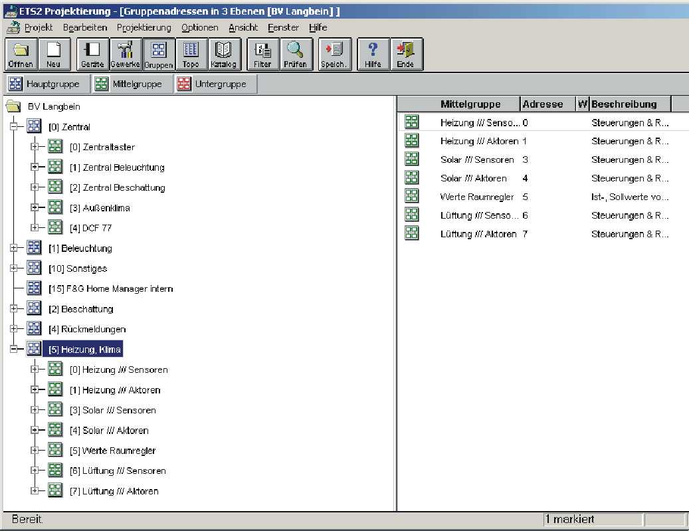The width and height of the screenshot is (689, 531).
Task: Click the Öffnen folder toolbar icon
Action: point(21,54)
